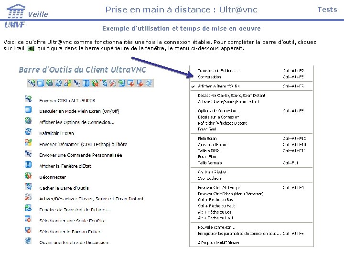Click the icon beside Sélectionner une Seule Fenêtre
The height and width of the screenshot is (258, 344).
click(28, 219)
